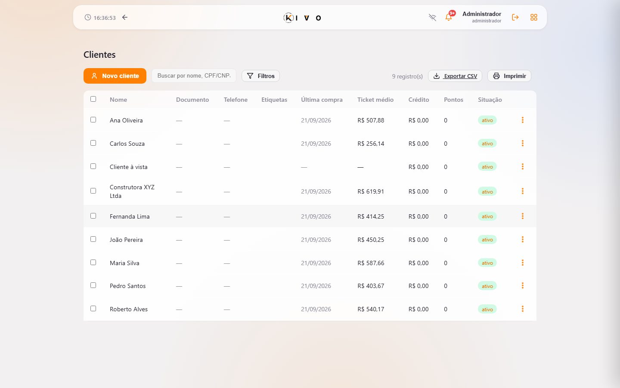Click the logout icon
The image size is (620, 388).
[x=515, y=17]
